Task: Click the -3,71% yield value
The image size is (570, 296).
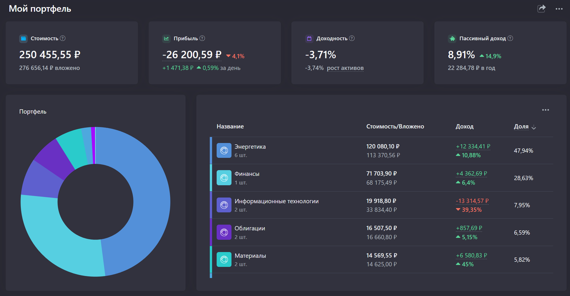Action: coord(321,55)
